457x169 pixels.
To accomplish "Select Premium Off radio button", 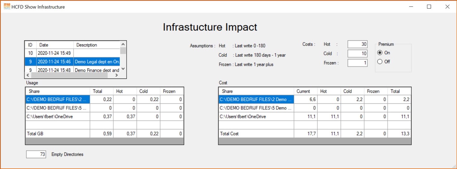I will [x=380, y=62].
